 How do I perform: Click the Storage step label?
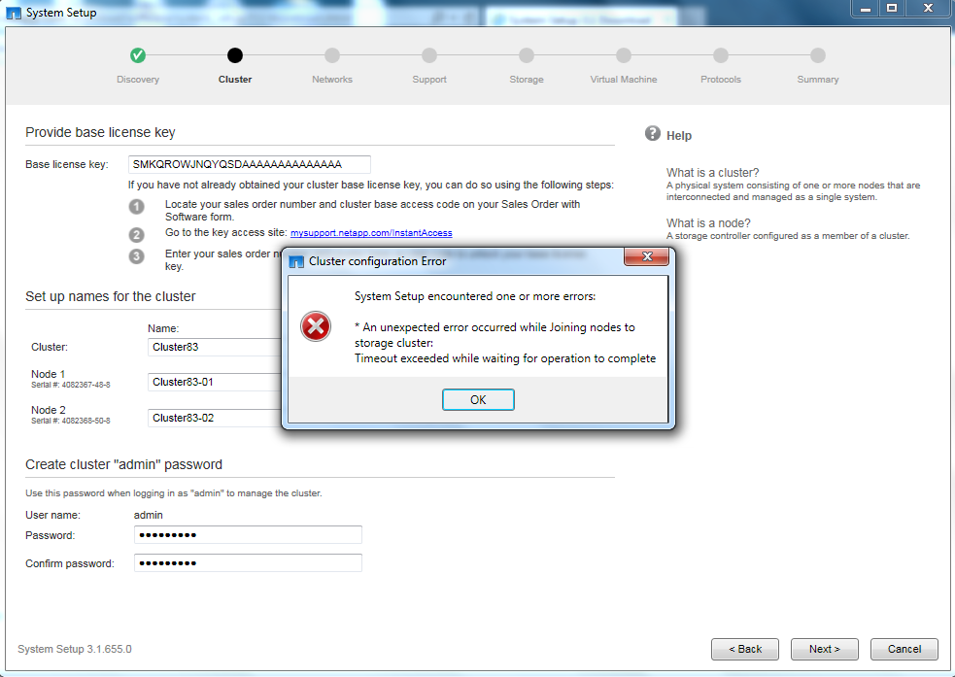pyautogui.click(x=527, y=79)
